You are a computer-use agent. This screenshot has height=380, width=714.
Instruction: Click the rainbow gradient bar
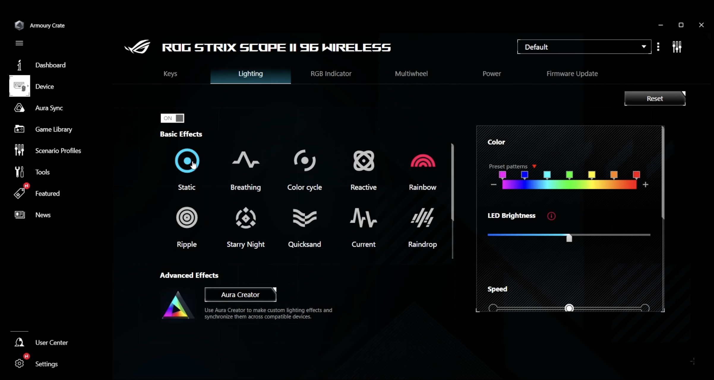pos(569,185)
